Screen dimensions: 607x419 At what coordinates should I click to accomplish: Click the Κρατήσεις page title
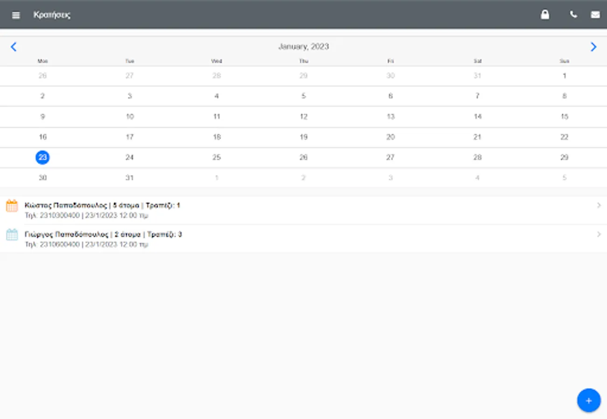(52, 15)
